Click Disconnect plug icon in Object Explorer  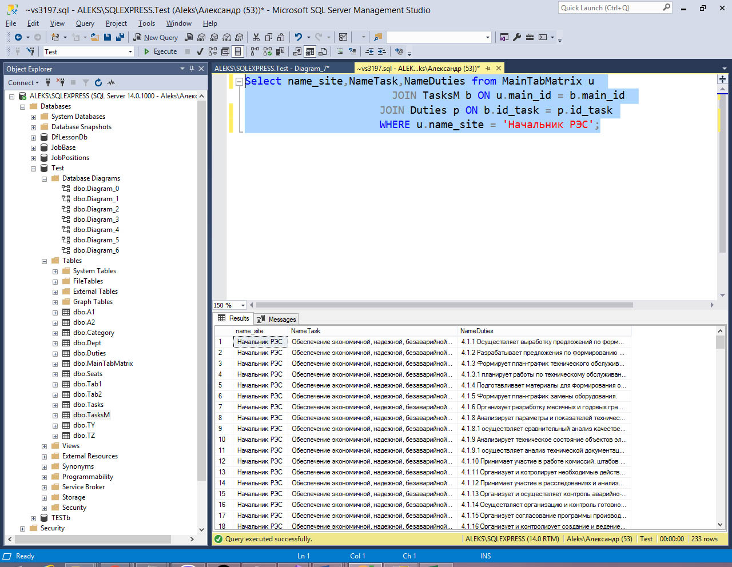60,82
